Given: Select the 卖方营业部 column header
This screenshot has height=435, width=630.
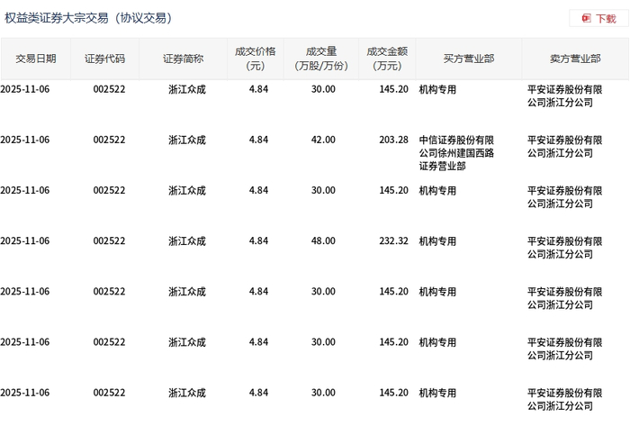Looking at the screenshot, I should tap(575, 59).
